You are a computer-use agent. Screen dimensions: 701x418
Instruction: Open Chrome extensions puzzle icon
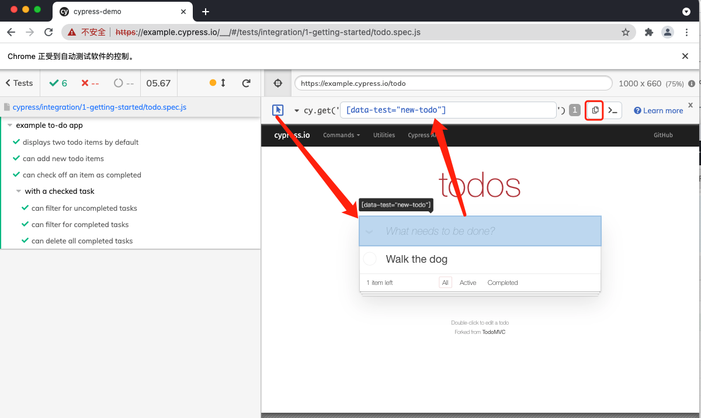pyautogui.click(x=648, y=33)
